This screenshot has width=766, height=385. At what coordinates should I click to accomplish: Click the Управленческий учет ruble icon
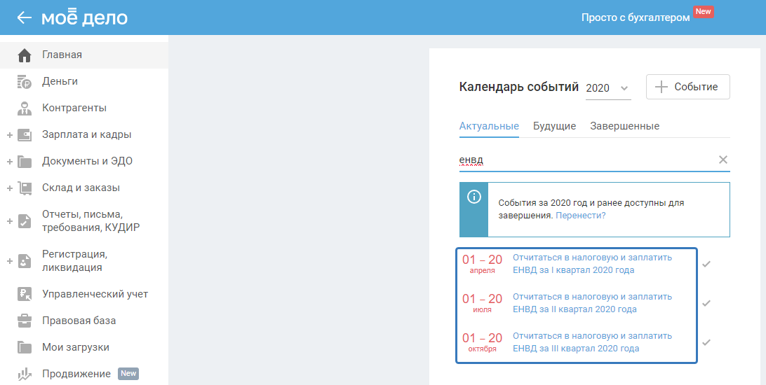point(25,295)
